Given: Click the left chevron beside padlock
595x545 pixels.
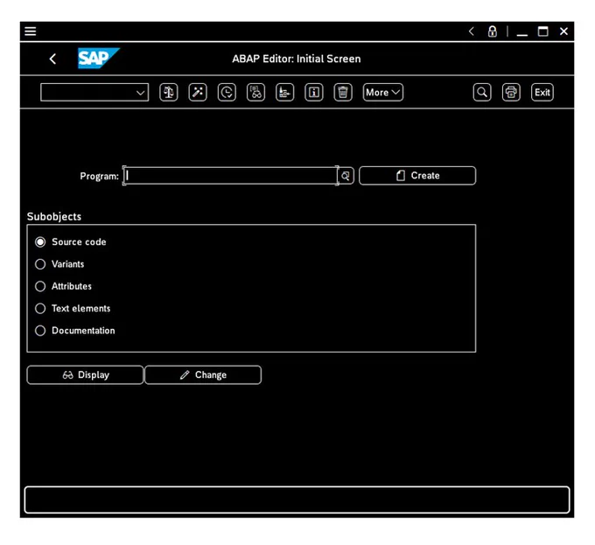Looking at the screenshot, I should click(x=472, y=31).
